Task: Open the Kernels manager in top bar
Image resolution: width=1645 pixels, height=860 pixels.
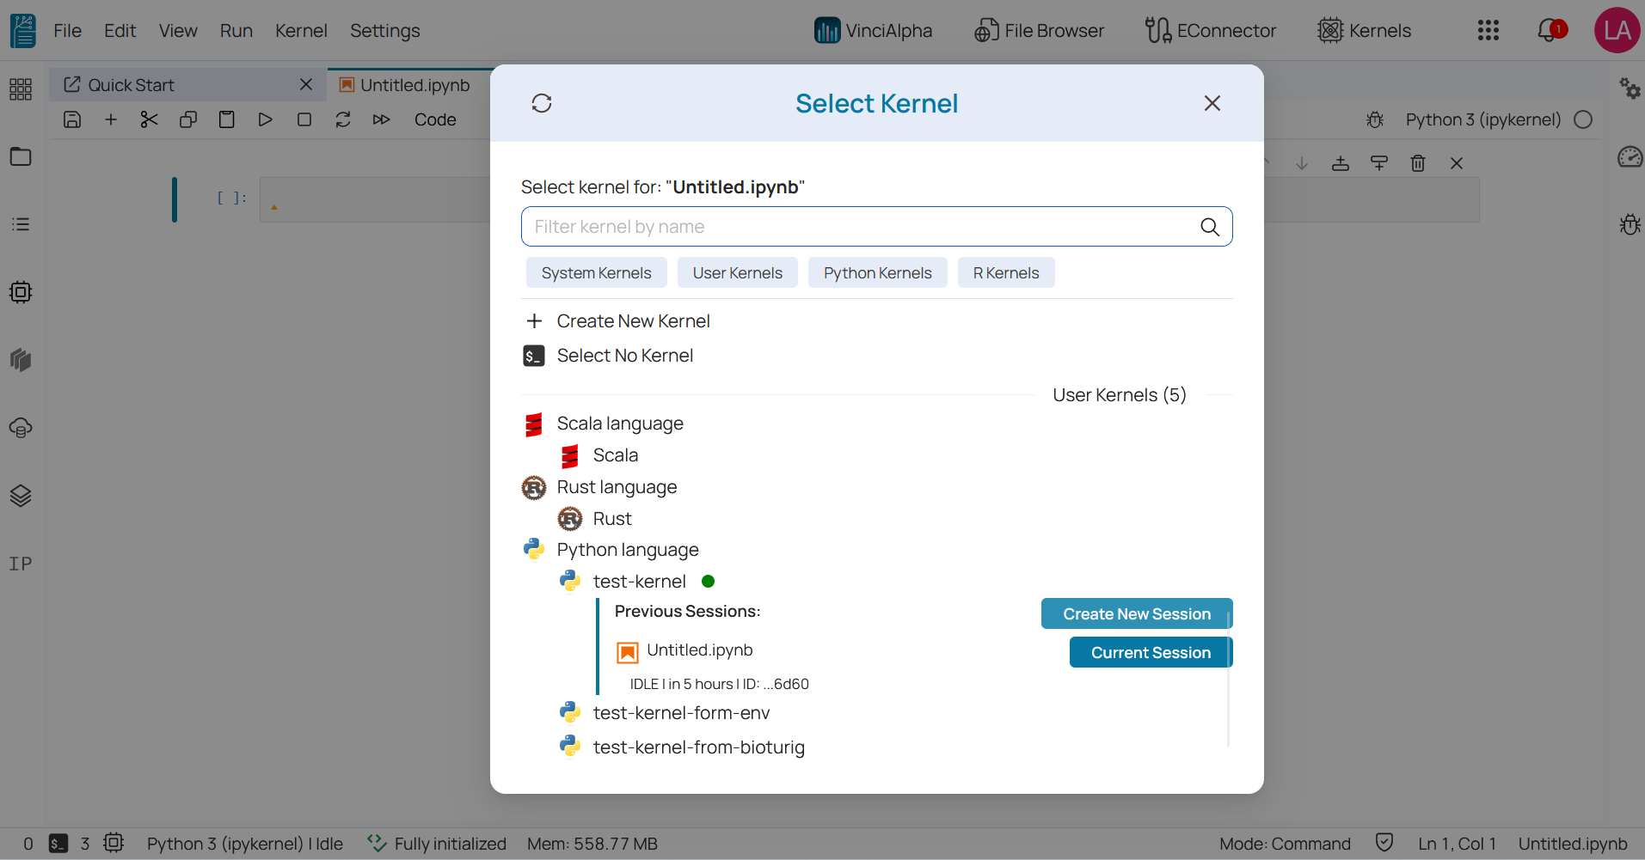Action: click(1364, 31)
